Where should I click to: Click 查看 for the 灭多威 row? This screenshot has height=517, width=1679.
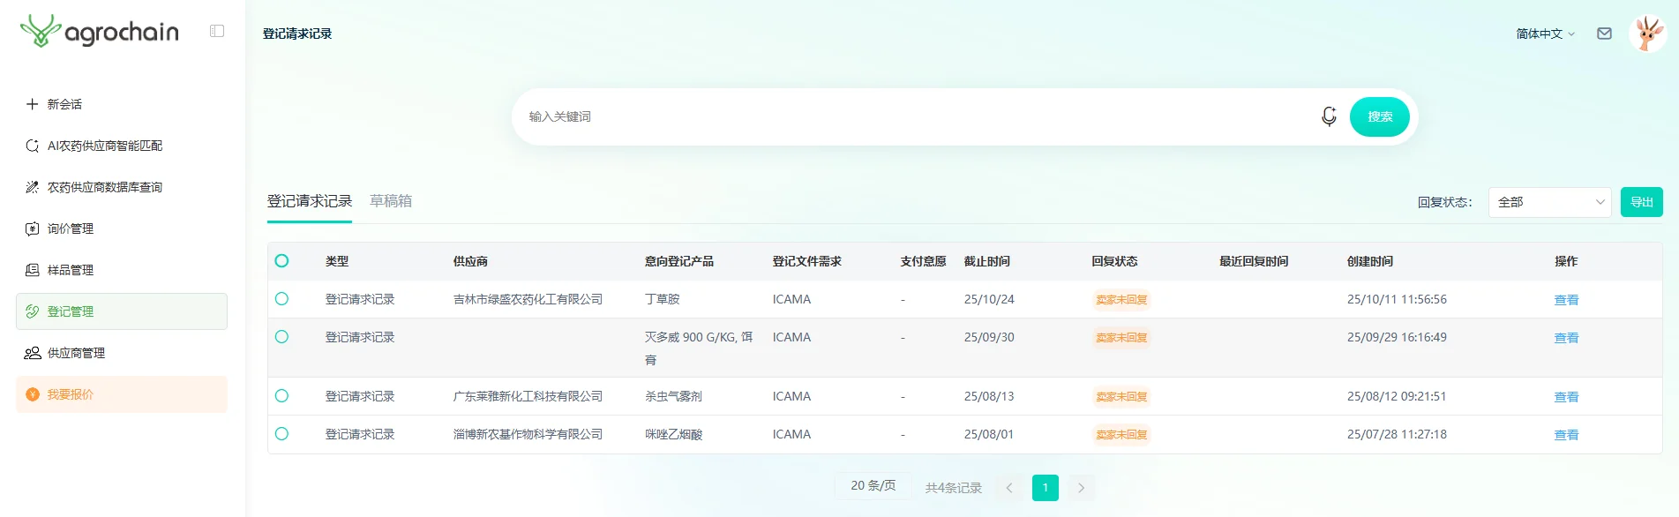tap(1566, 338)
